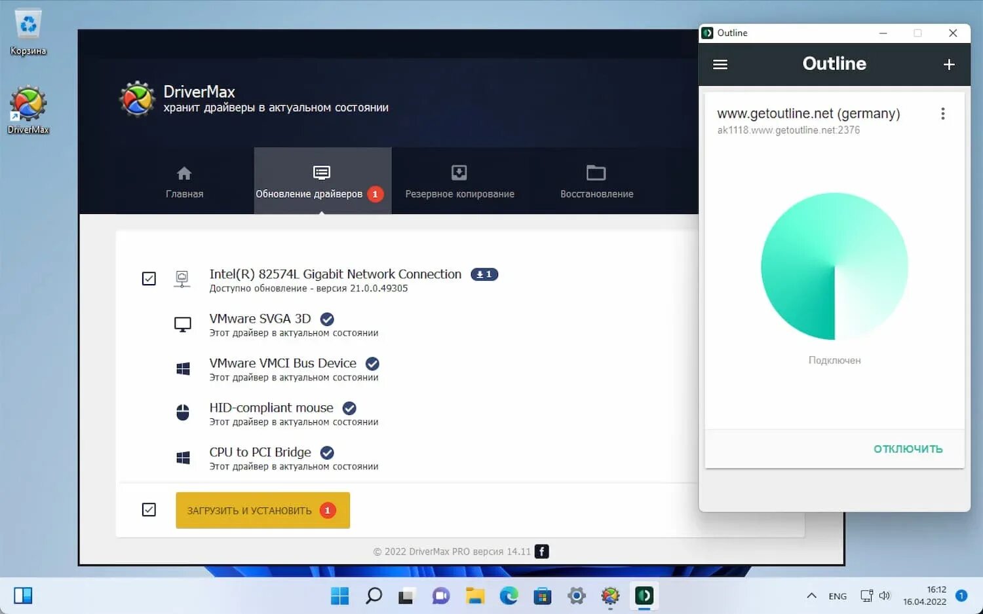Click the checkmark badge next to CPU to PCI Bridge

click(327, 452)
